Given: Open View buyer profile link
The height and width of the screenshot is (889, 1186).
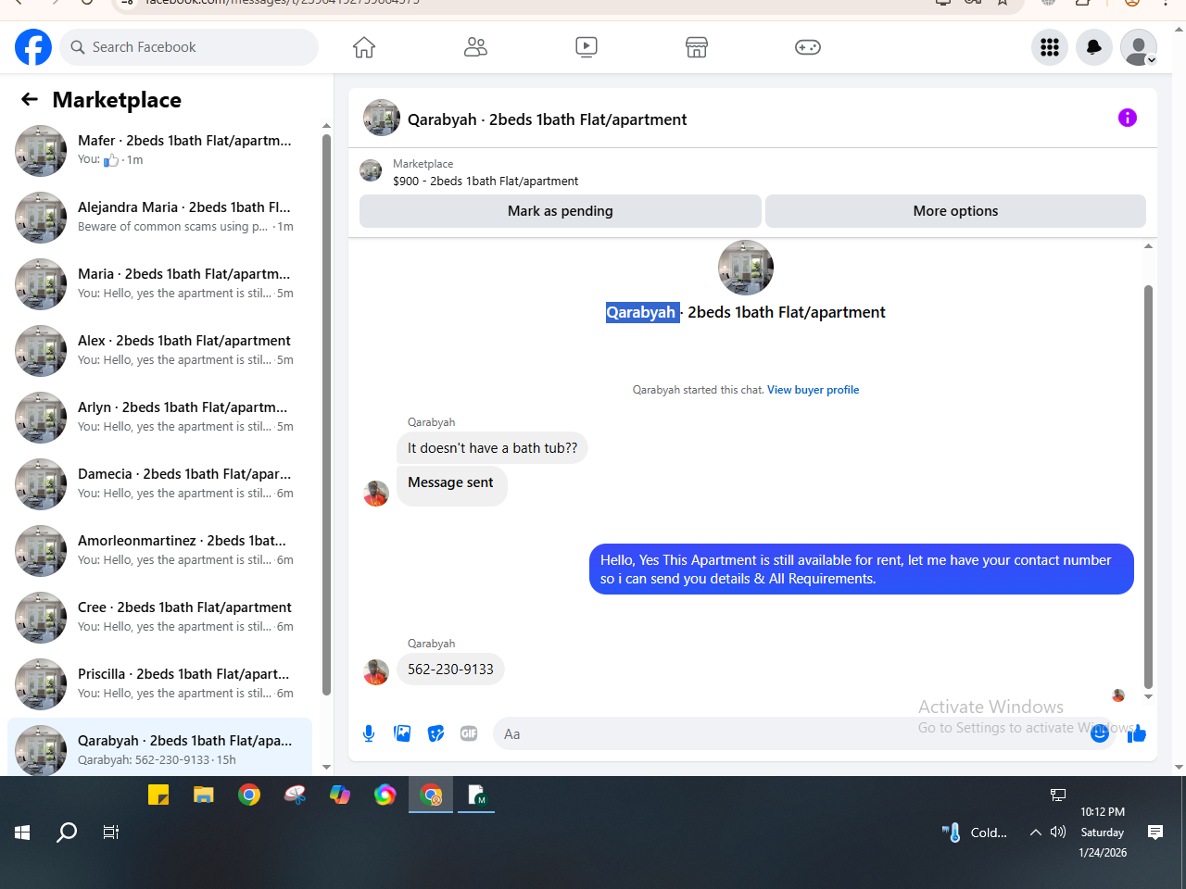Looking at the screenshot, I should (813, 390).
